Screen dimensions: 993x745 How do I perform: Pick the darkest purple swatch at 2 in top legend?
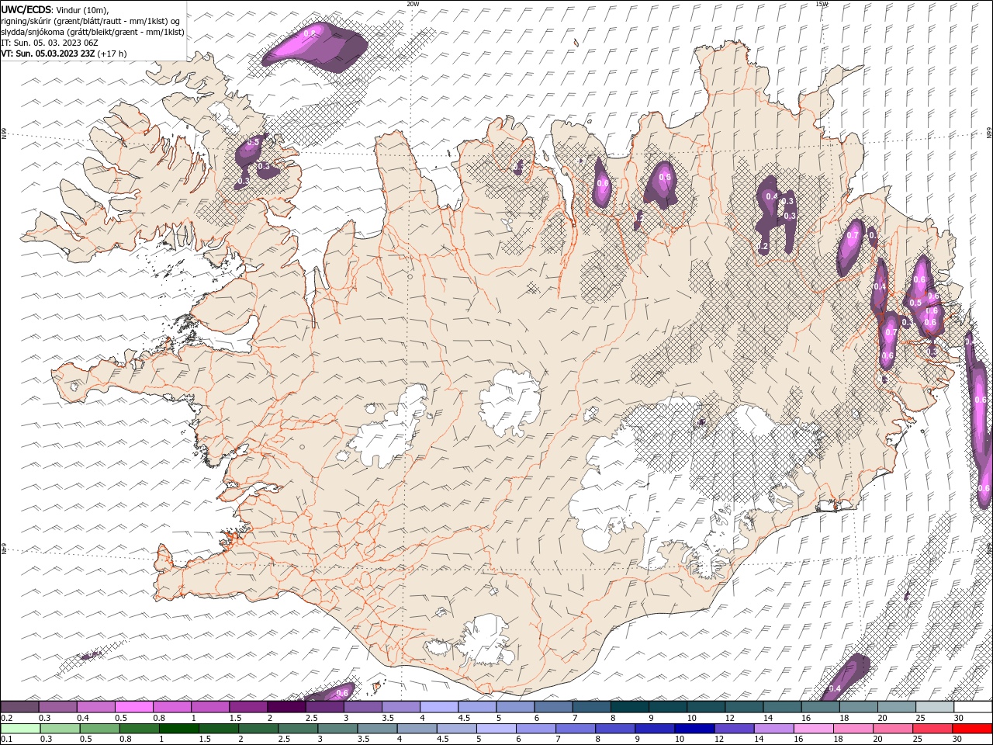click(x=286, y=706)
